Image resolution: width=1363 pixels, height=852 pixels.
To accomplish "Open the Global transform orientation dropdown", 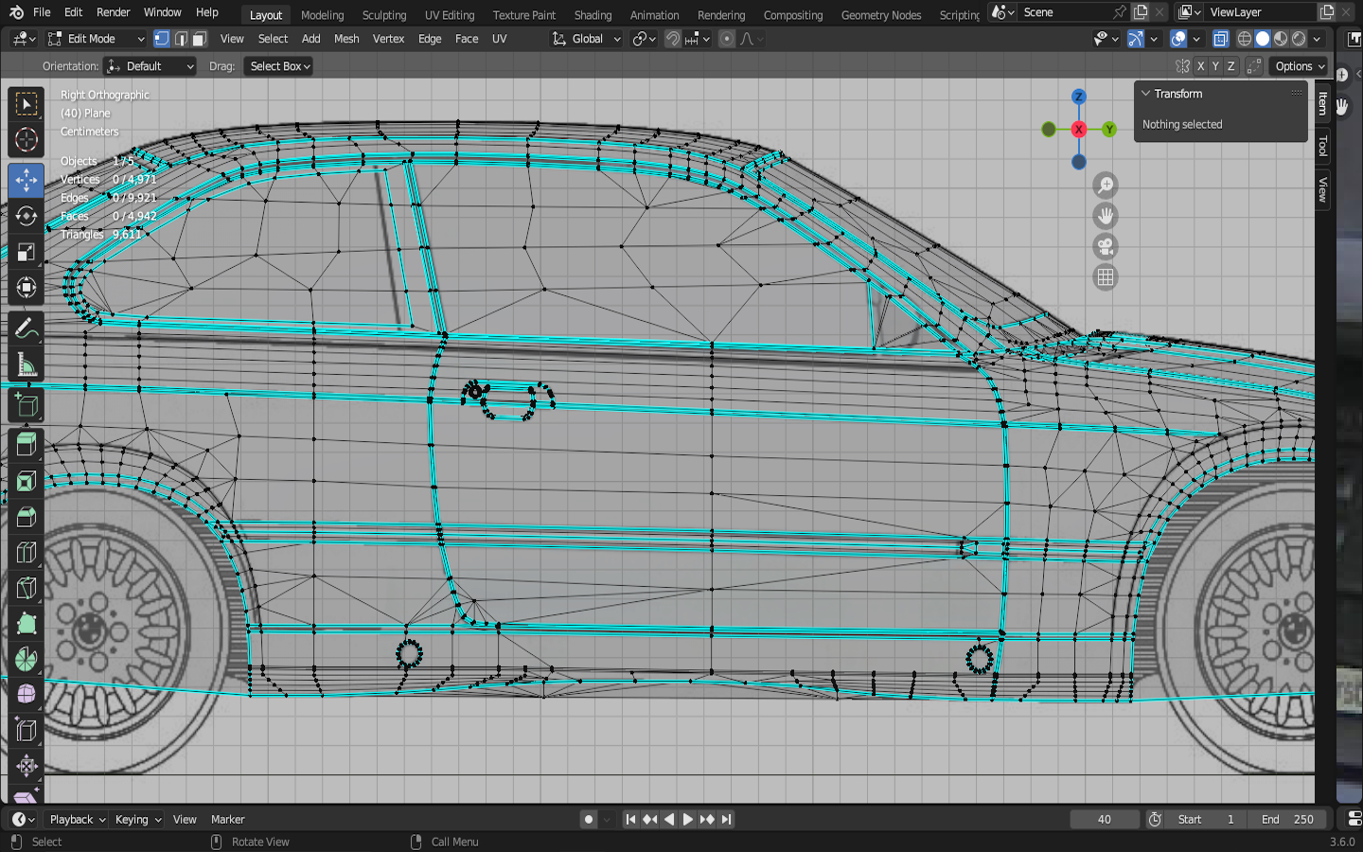I will tap(587, 39).
